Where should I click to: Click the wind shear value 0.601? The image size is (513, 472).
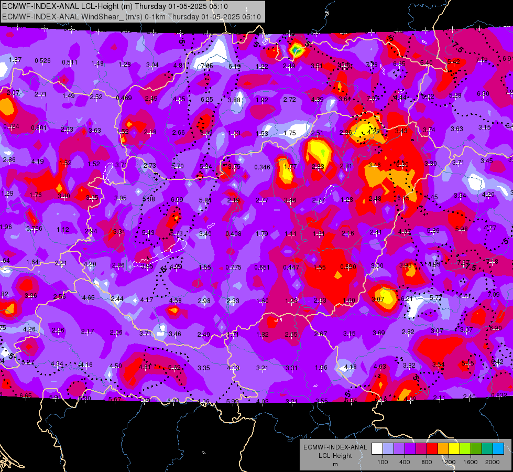(x=39, y=128)
